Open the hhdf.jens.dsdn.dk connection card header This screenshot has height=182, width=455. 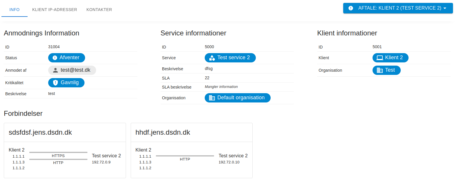(163, 133)
